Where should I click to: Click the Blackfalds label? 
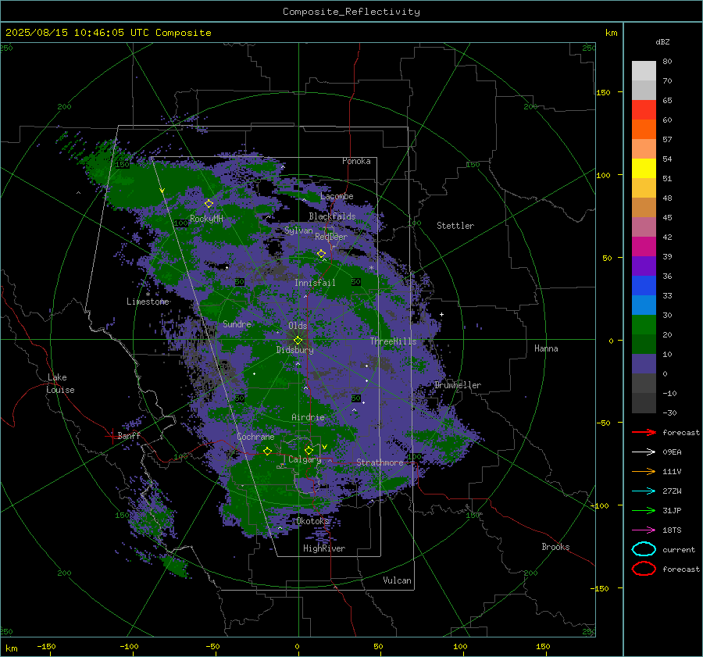pos(332,216)
